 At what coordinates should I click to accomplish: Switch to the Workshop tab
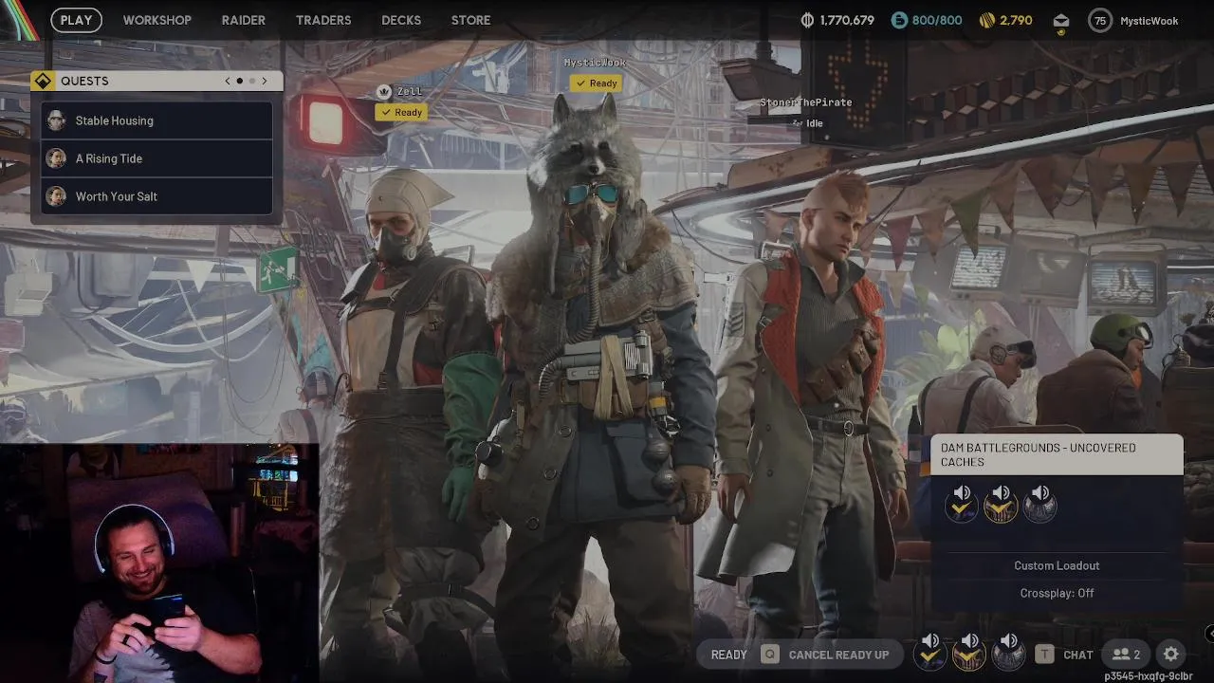pyautogui.click(x=157, y=20)
